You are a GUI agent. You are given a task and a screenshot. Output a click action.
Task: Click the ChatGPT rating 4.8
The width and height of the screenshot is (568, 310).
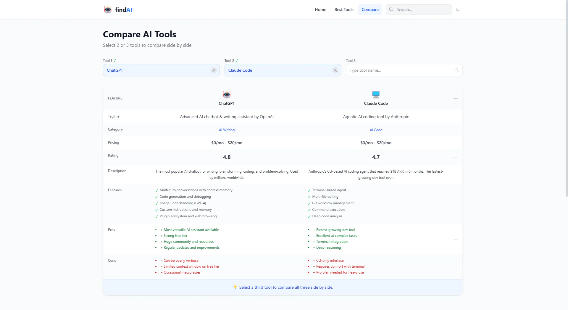coord(227,157)
